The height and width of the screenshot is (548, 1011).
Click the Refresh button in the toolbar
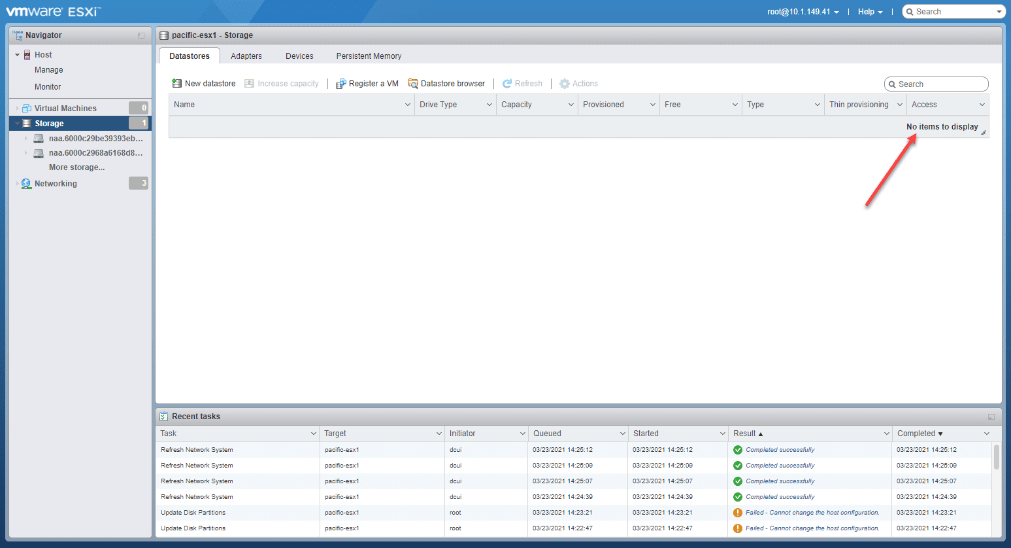pos(522,84)
